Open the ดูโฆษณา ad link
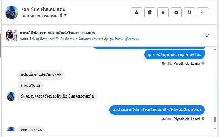This screenshot has height=137, width=219. pyautogui.click(x=132, y=39)
